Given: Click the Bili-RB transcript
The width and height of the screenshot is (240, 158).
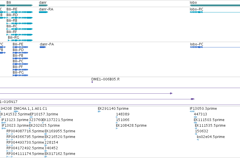Looking at the screenshot, I should pos(19,23).
